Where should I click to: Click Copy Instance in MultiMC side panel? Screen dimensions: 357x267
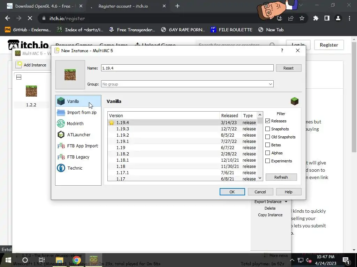click(270, 215)
